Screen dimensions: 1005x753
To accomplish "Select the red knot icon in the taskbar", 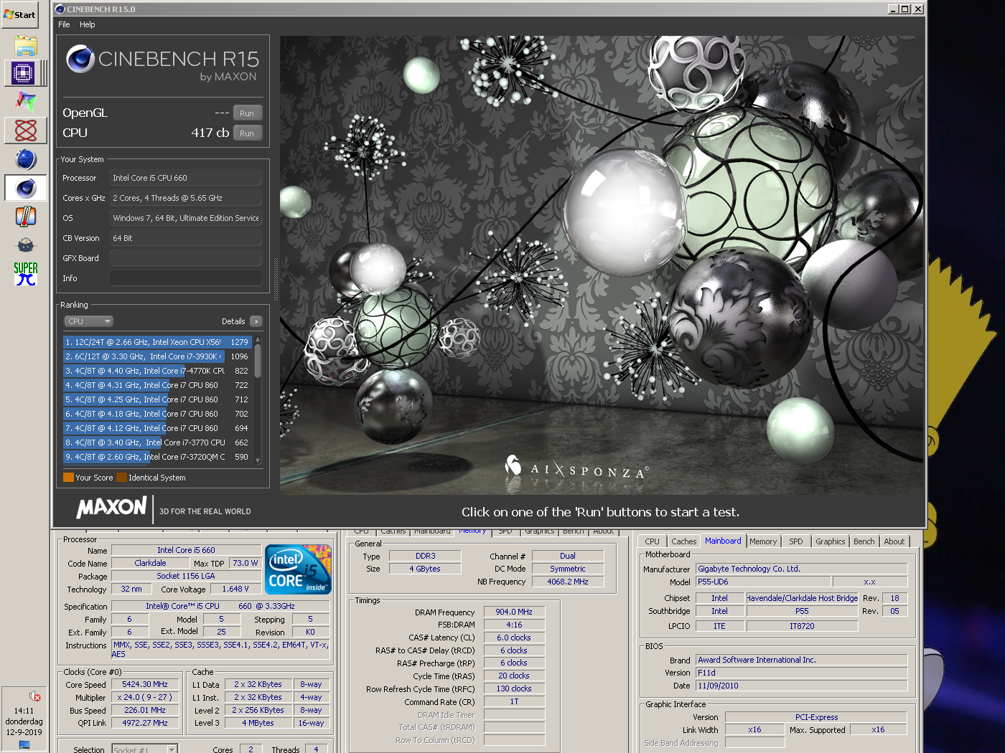I will click(x=25, y=131).
